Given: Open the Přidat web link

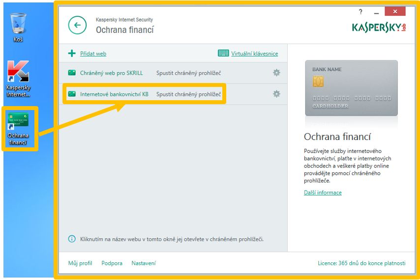Looking at the screenshot, I should (x=93, y=54).
